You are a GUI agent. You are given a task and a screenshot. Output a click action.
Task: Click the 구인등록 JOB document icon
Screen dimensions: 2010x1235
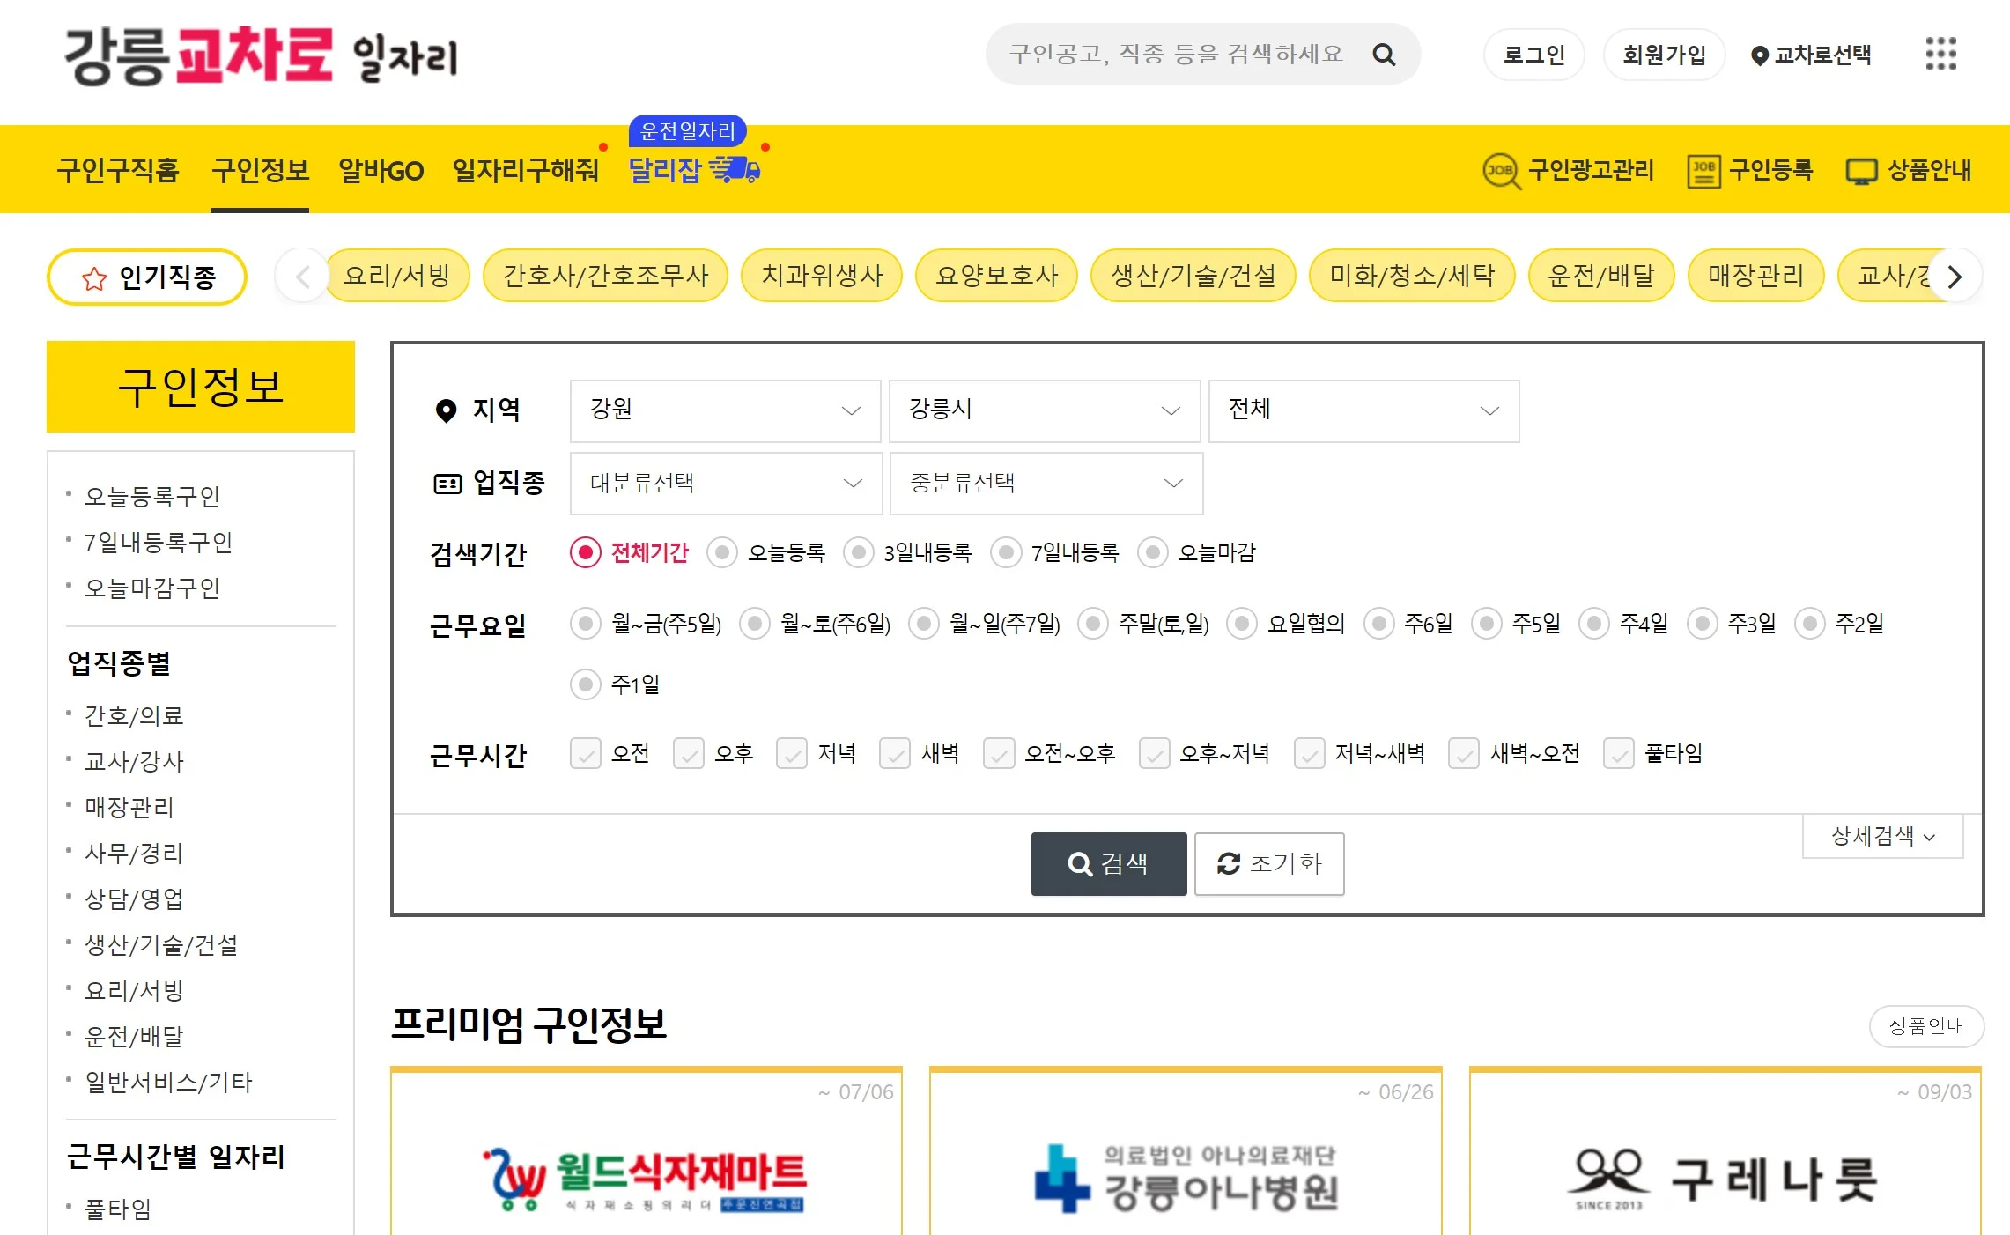[x=1703, y=171]
